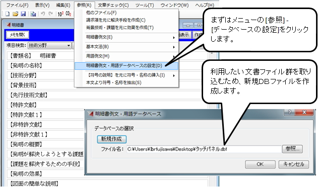Click the Redo arrow toolbar icon
This screenshot has height=187, width=318.
tap(51, 14)
